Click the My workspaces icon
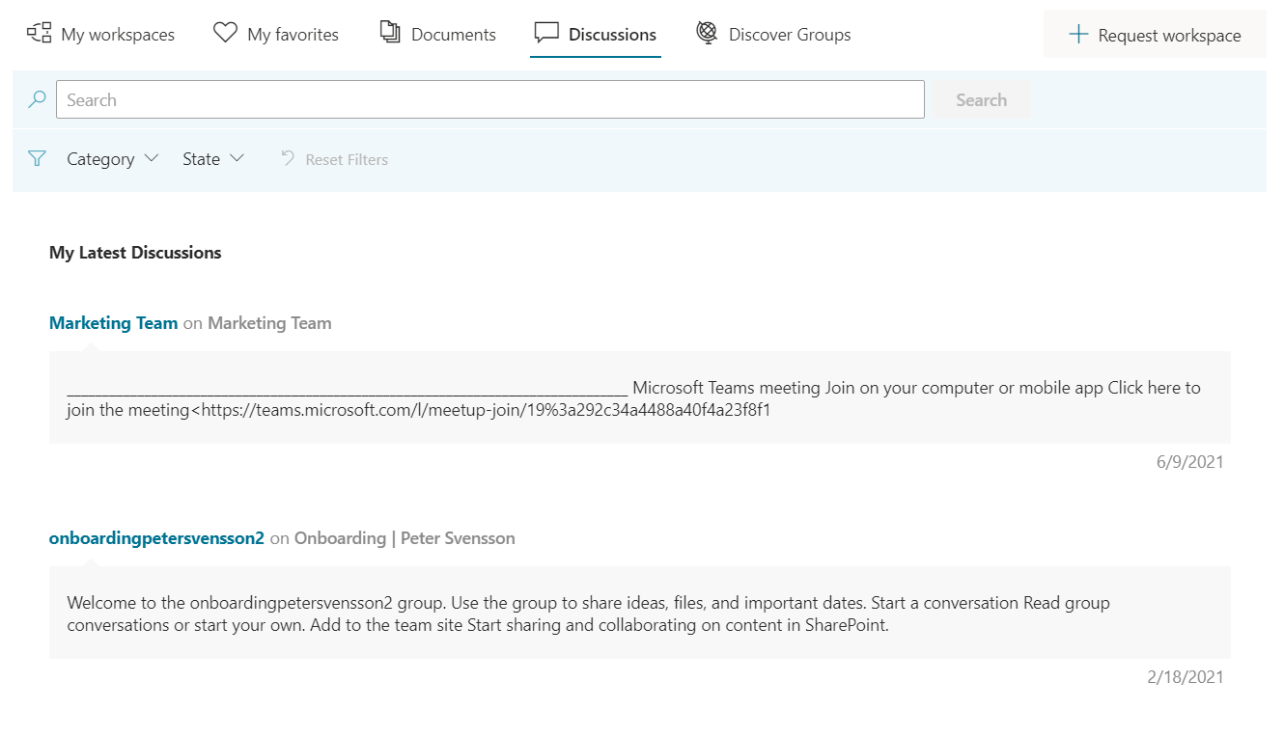 [x=39, y=34]
